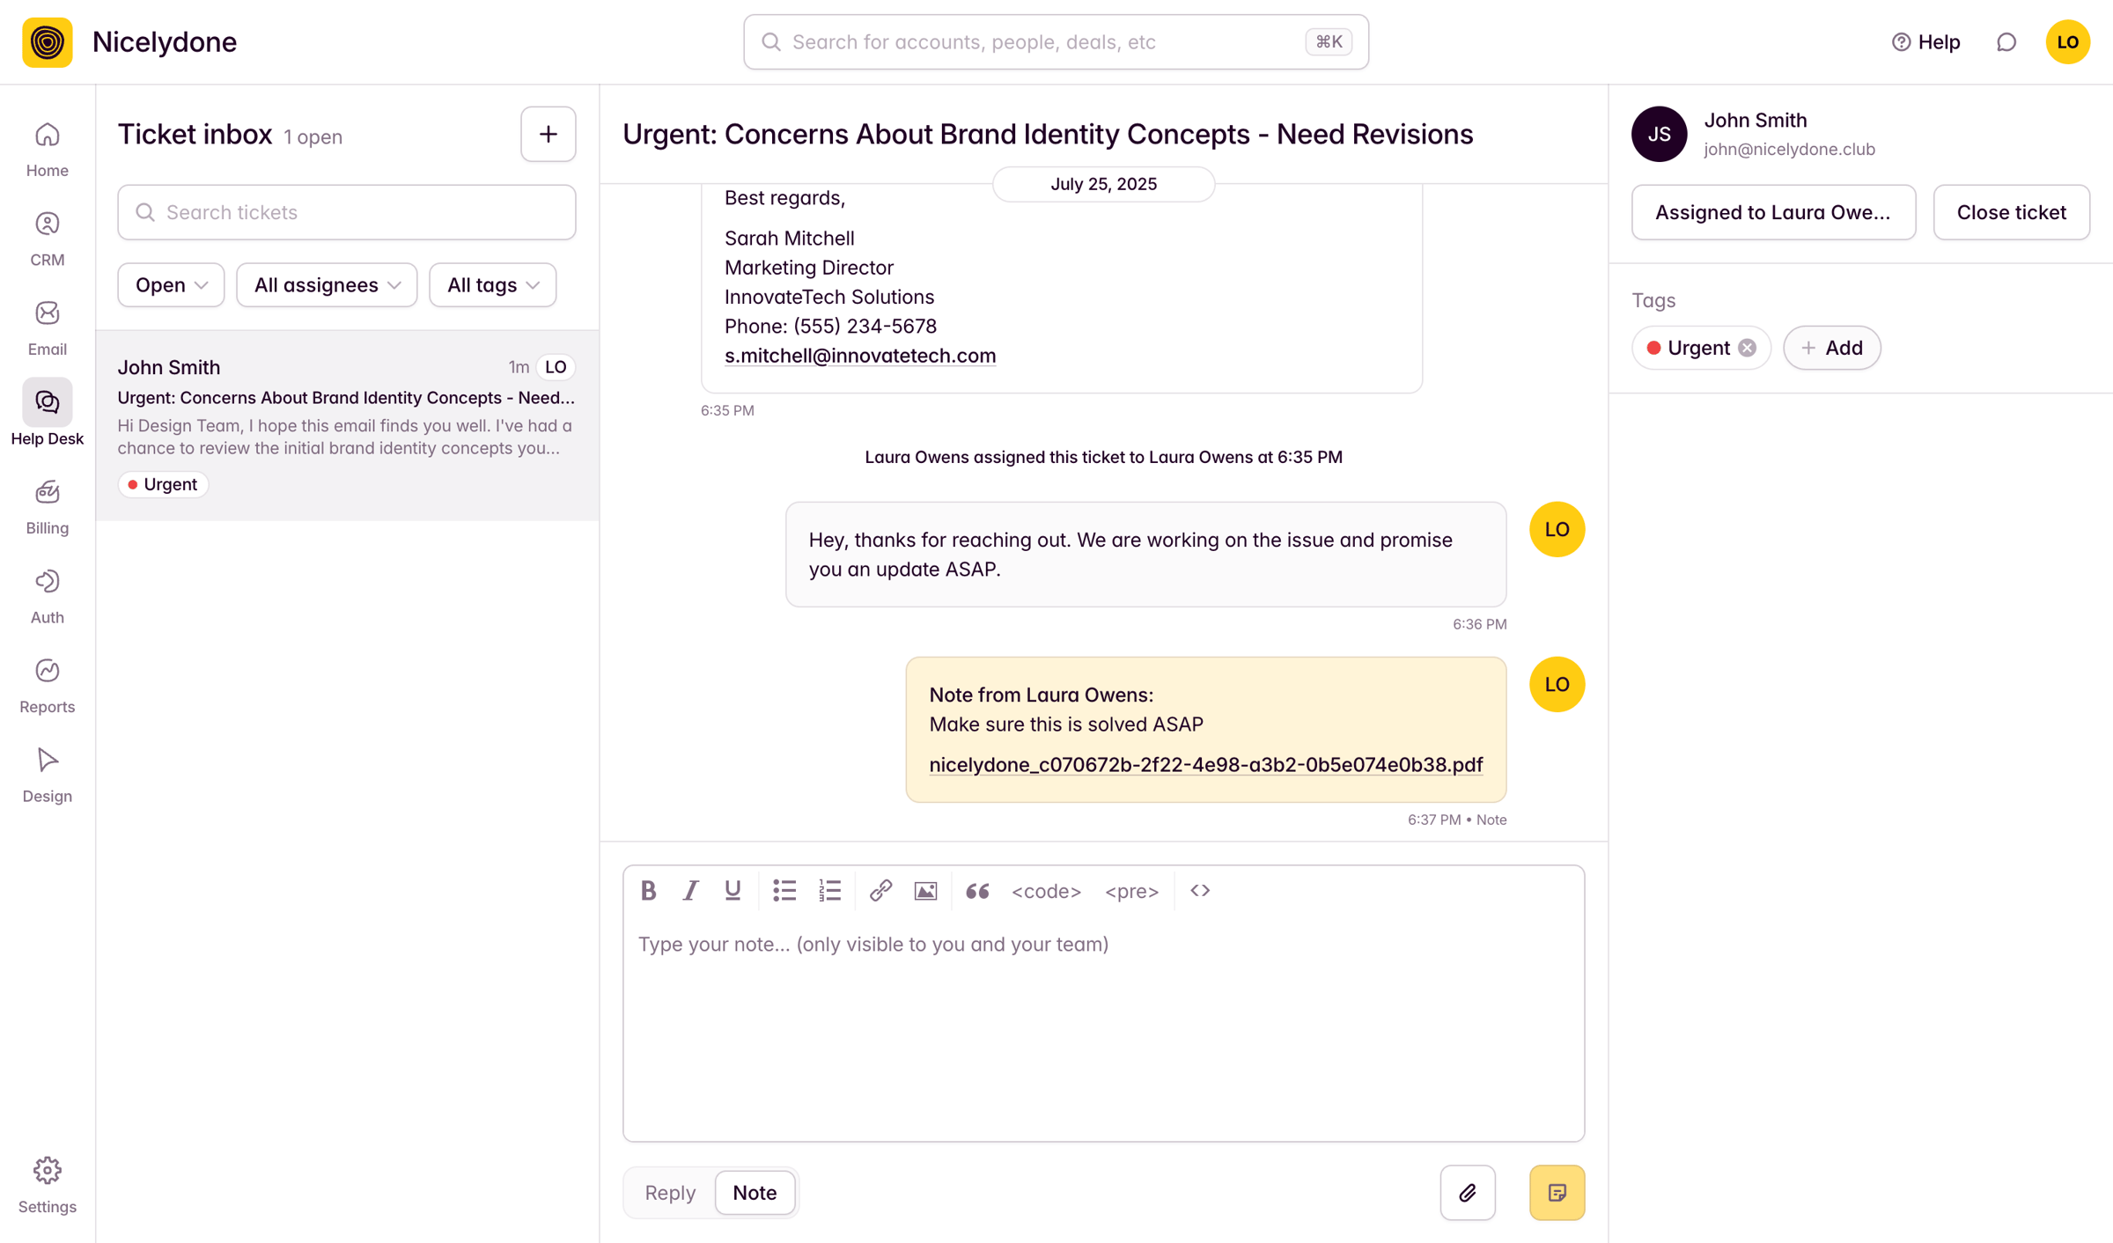This screenshot has height=1243, width=2113.
Task: Open the Billing section in sidebar
Action: coord(48,508)
